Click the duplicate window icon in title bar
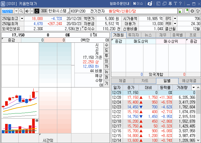 [x=164, y=4]
